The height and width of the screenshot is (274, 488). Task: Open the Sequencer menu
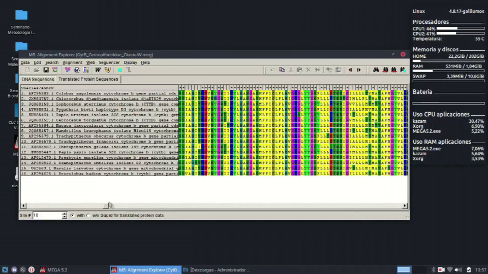point(109,62)
